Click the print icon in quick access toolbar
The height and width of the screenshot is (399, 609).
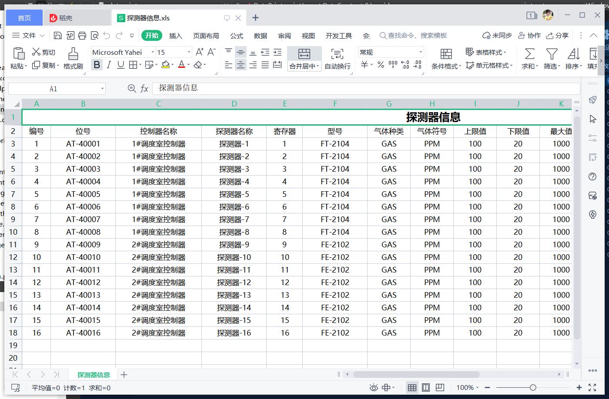pyautogui.click(x=82, y=36)
